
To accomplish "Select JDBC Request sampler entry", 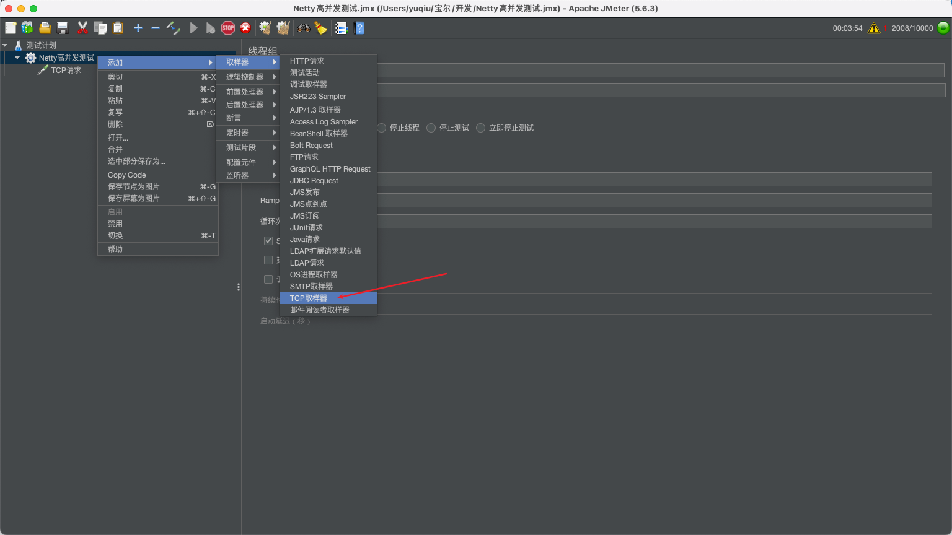I will [x=328, y=180].
